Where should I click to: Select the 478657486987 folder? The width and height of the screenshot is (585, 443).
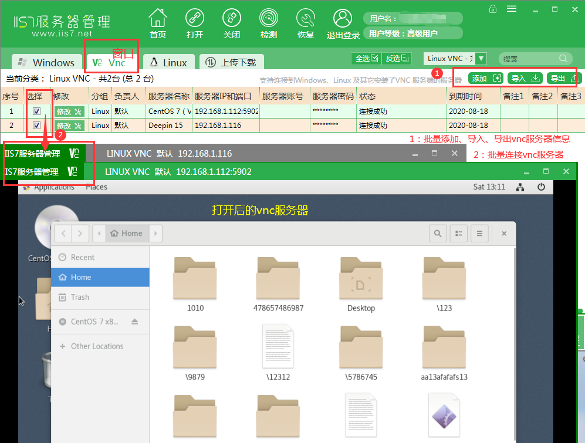(x=278, y=285)
